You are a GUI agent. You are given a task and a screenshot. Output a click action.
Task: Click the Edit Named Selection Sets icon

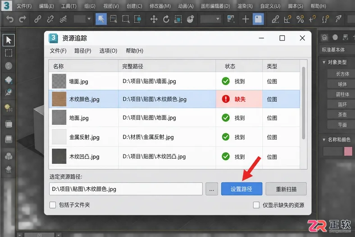pyautogui.click(x=325, y=19)
